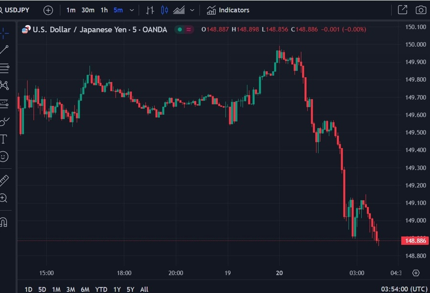Image resolution: width=430 pixels, height=293 pixels.
Task: Switch to the 1h timeframe
Action: [104, 10]
